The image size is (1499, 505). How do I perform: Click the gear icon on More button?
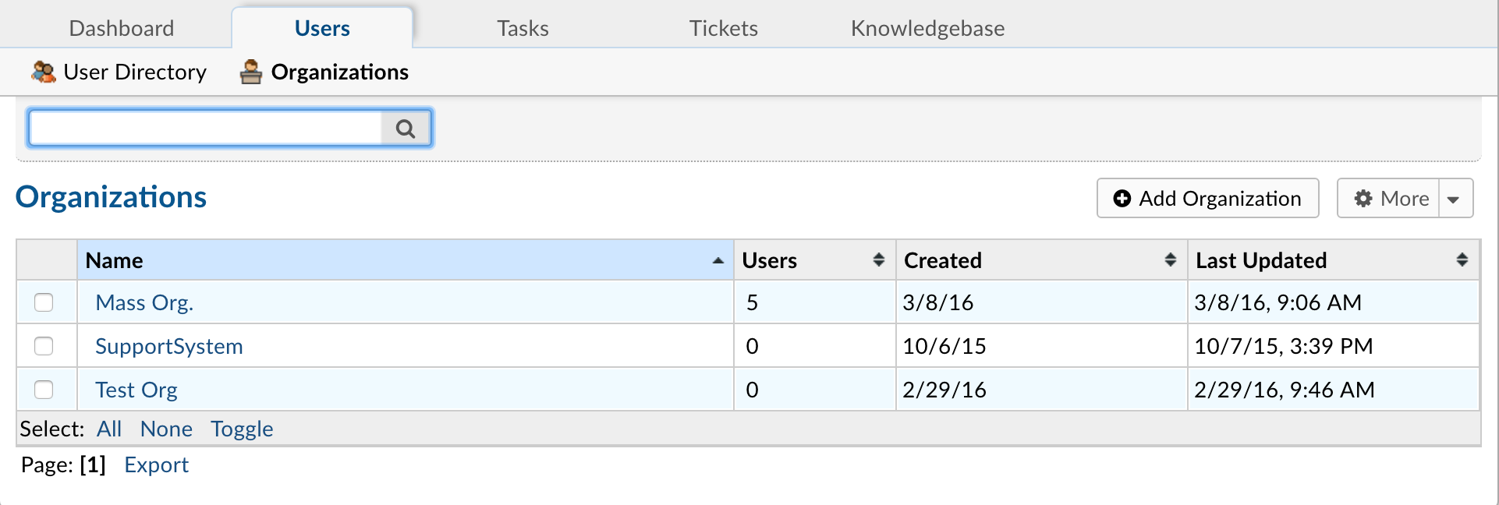pos(1363,199)
